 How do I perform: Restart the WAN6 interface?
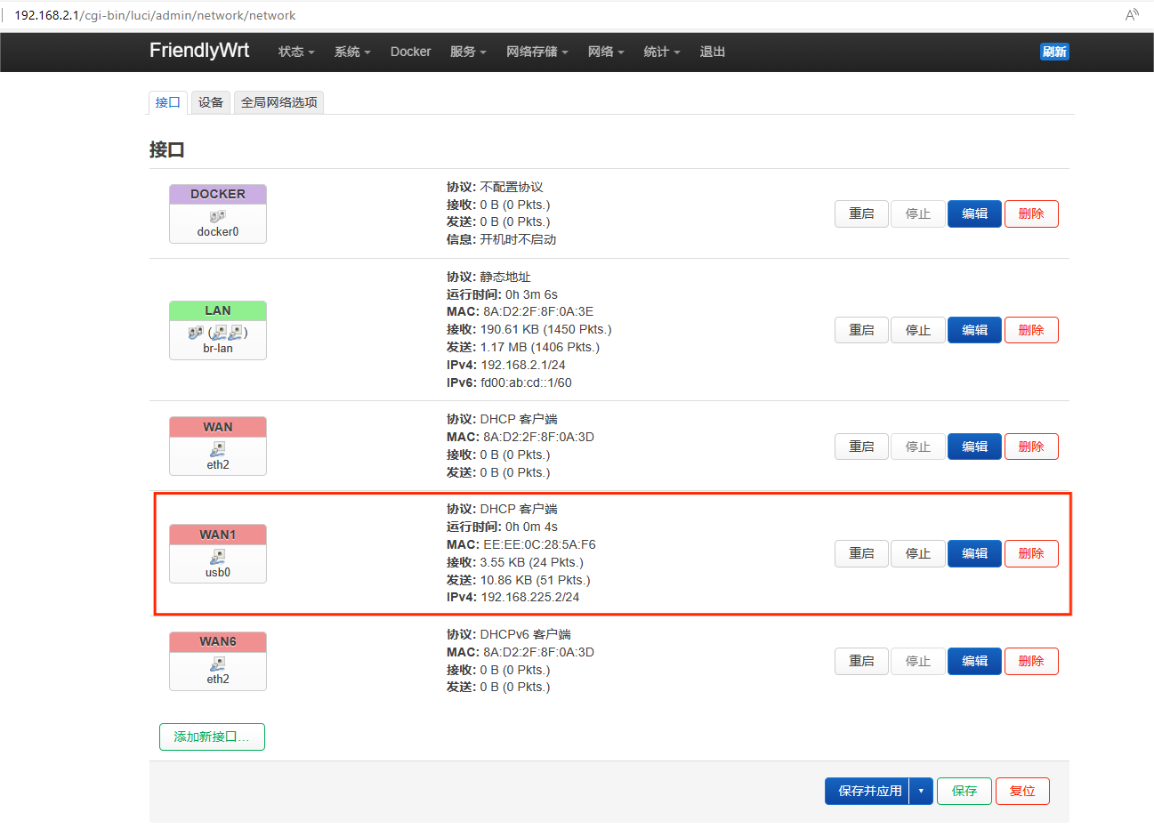click(861, 661)
